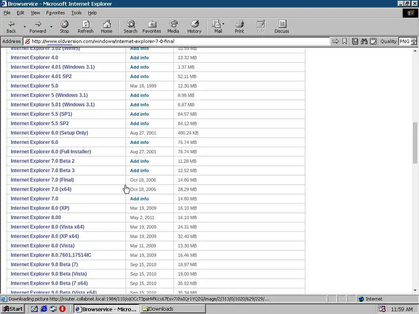
Task: Show the History pane
Action: 194,27
